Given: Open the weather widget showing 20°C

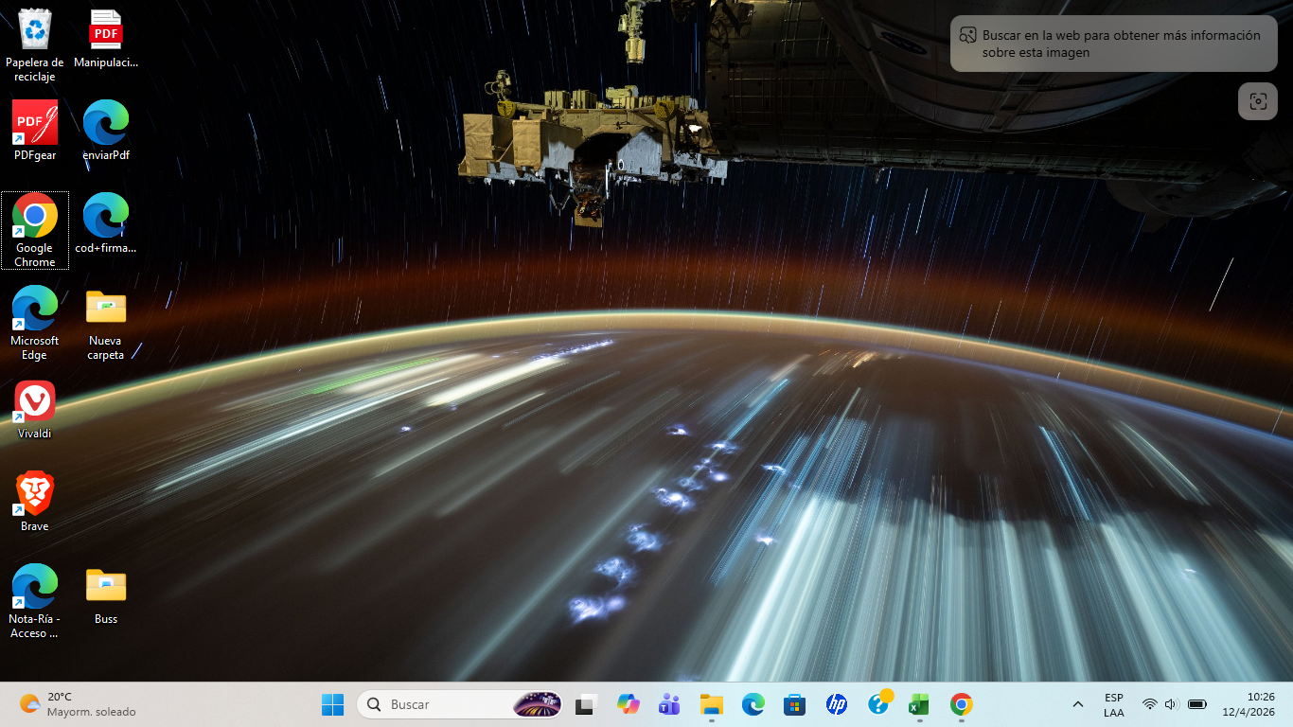Looking at the screenshot, I should (x=78, y=704).
